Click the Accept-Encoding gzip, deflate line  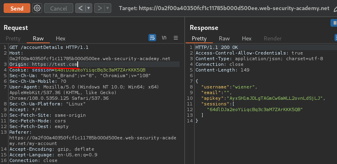52,149
